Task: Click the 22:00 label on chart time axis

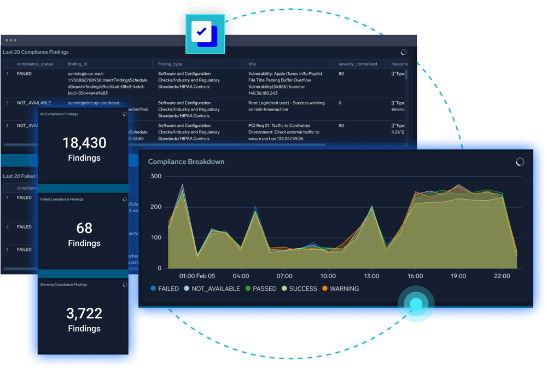Action: coord(502,276)
